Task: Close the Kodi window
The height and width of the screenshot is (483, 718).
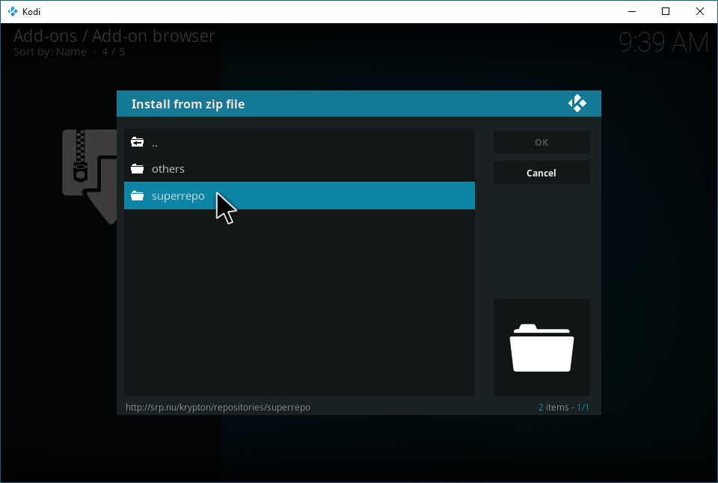Action: click(700, 11)
